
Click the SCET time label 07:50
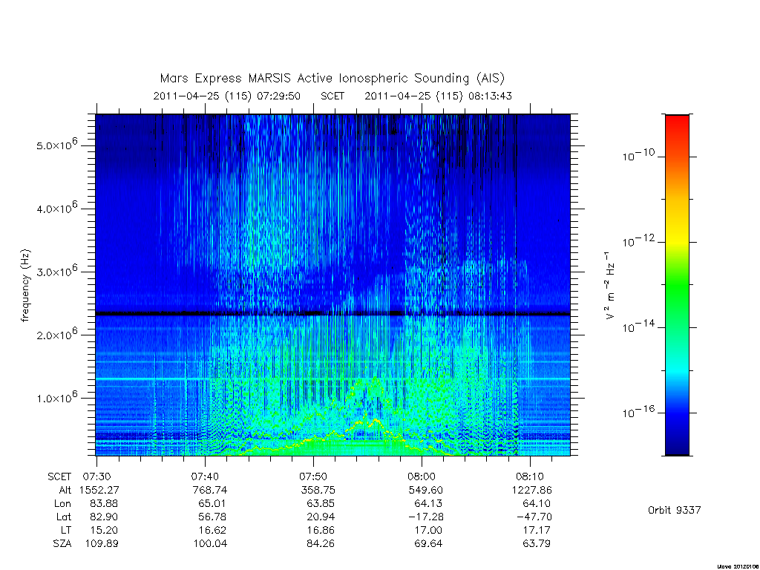click(313, 476)
